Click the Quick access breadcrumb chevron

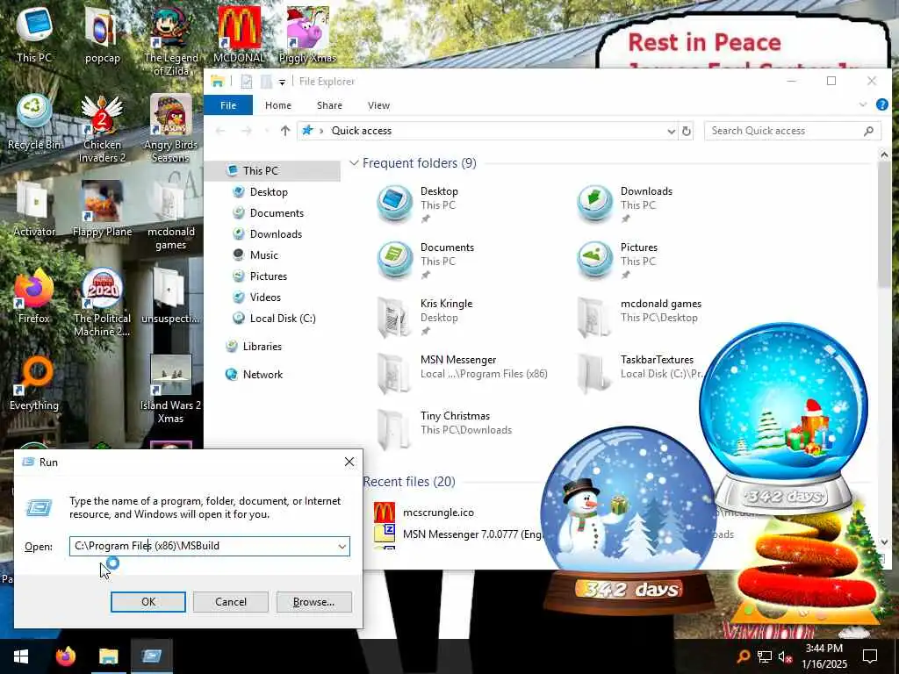point(321,131)
